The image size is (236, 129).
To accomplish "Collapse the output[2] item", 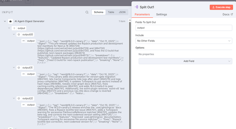I will coord(14,98).
